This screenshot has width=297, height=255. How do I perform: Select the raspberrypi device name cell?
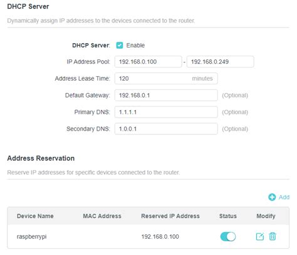point(31,237)
